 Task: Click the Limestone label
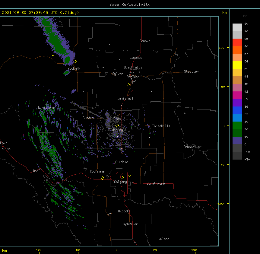click(x=46, y=107)
